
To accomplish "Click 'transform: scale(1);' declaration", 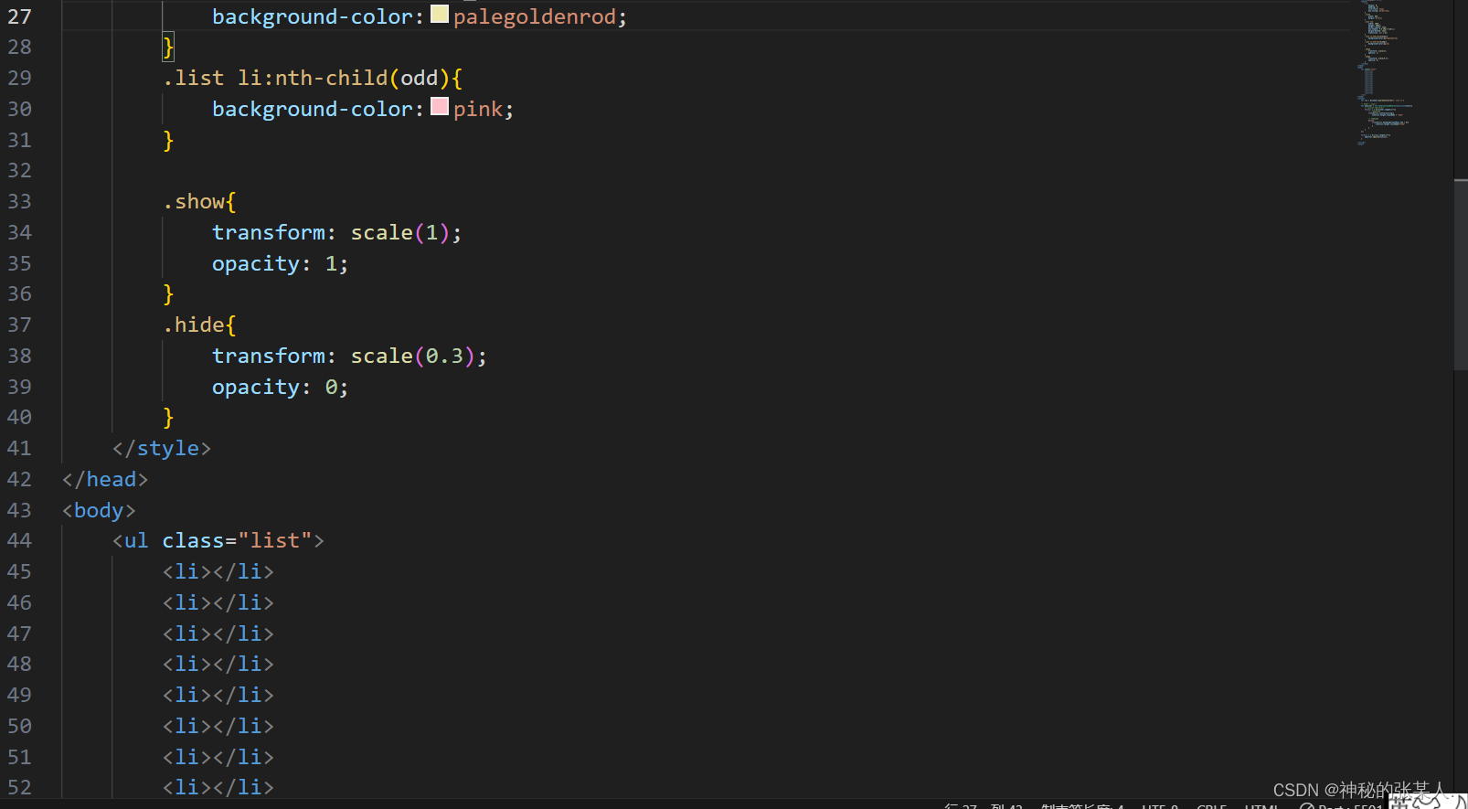I will pyautogui.click(x=336, y=232).
